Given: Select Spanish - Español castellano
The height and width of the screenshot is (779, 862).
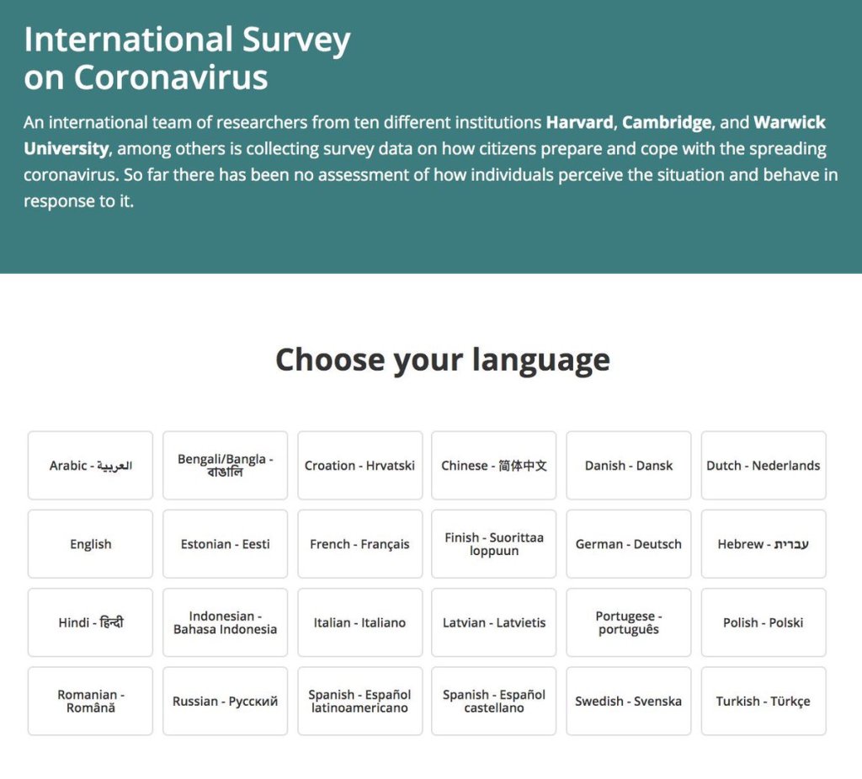Looking at the screenshot, I should click(494, 701).
